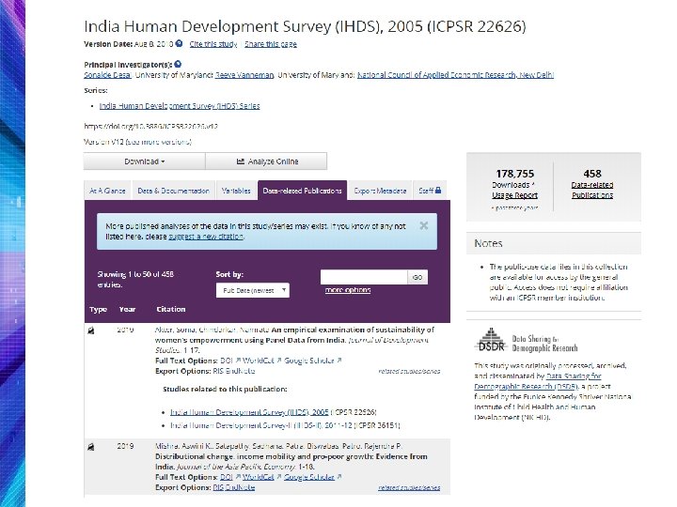Open National Council of Applied Economic Research link

(x=455, y=75)
